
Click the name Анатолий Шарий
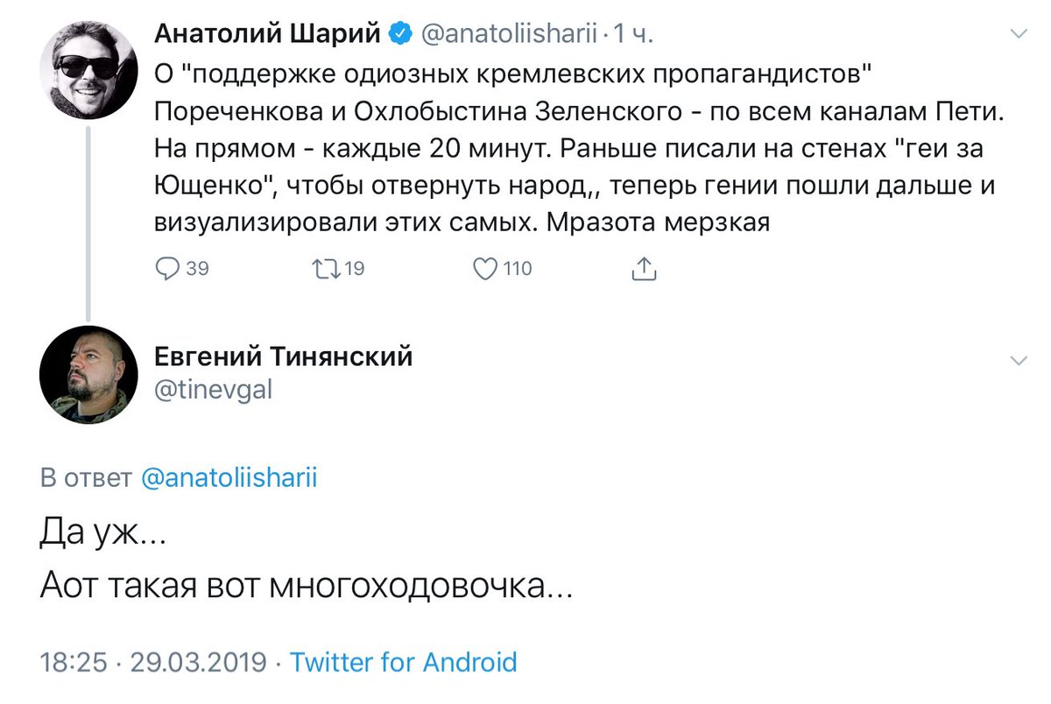tap(268, 35)
